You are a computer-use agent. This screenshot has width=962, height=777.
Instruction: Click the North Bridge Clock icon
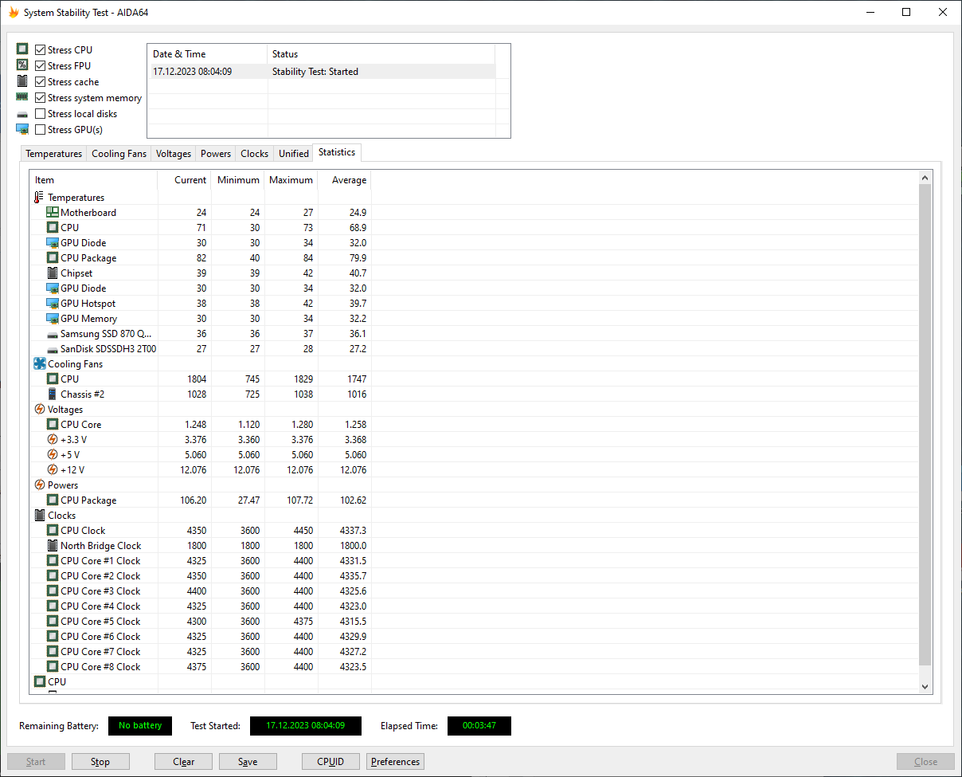[53, 546]
